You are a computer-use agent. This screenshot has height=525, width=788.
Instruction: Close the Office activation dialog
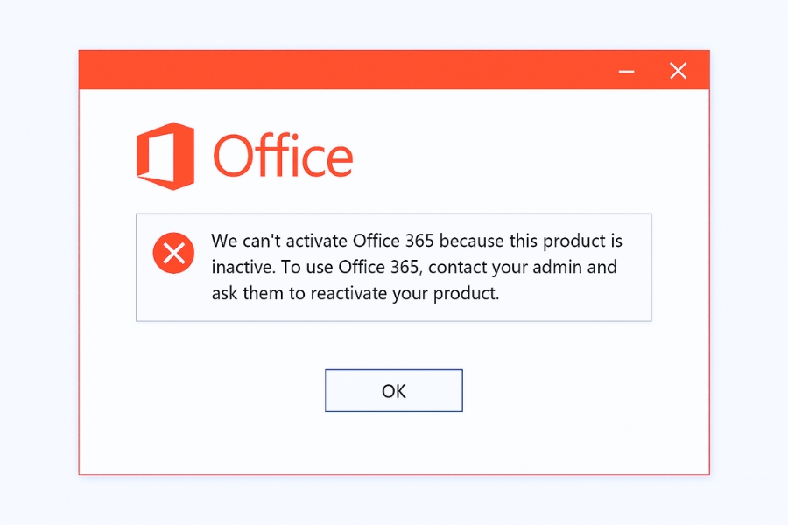(678, 71)
